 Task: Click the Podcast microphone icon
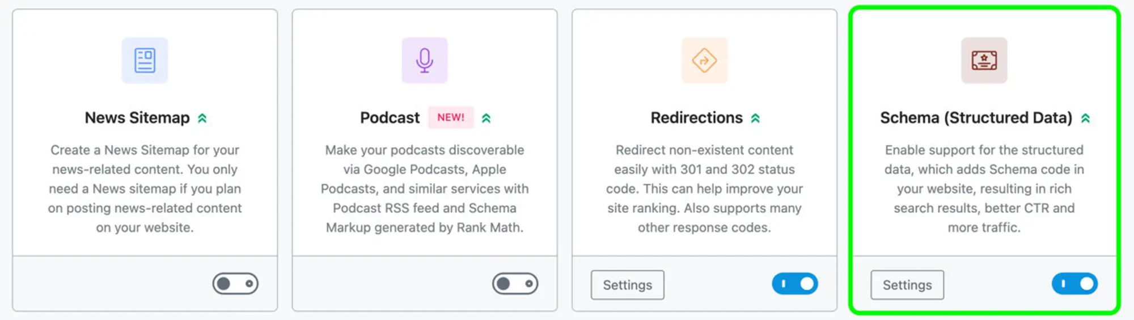click(425, 60)
